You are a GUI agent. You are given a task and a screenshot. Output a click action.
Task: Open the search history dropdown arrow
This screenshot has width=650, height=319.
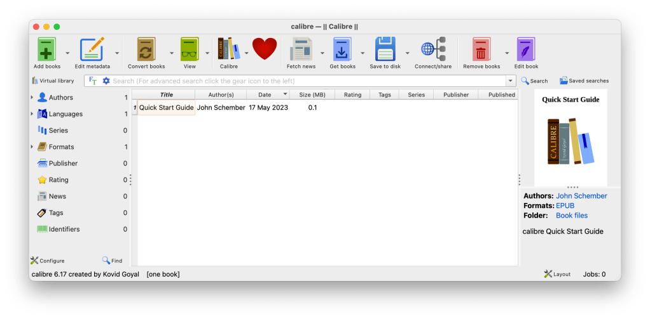coord(510,81)
